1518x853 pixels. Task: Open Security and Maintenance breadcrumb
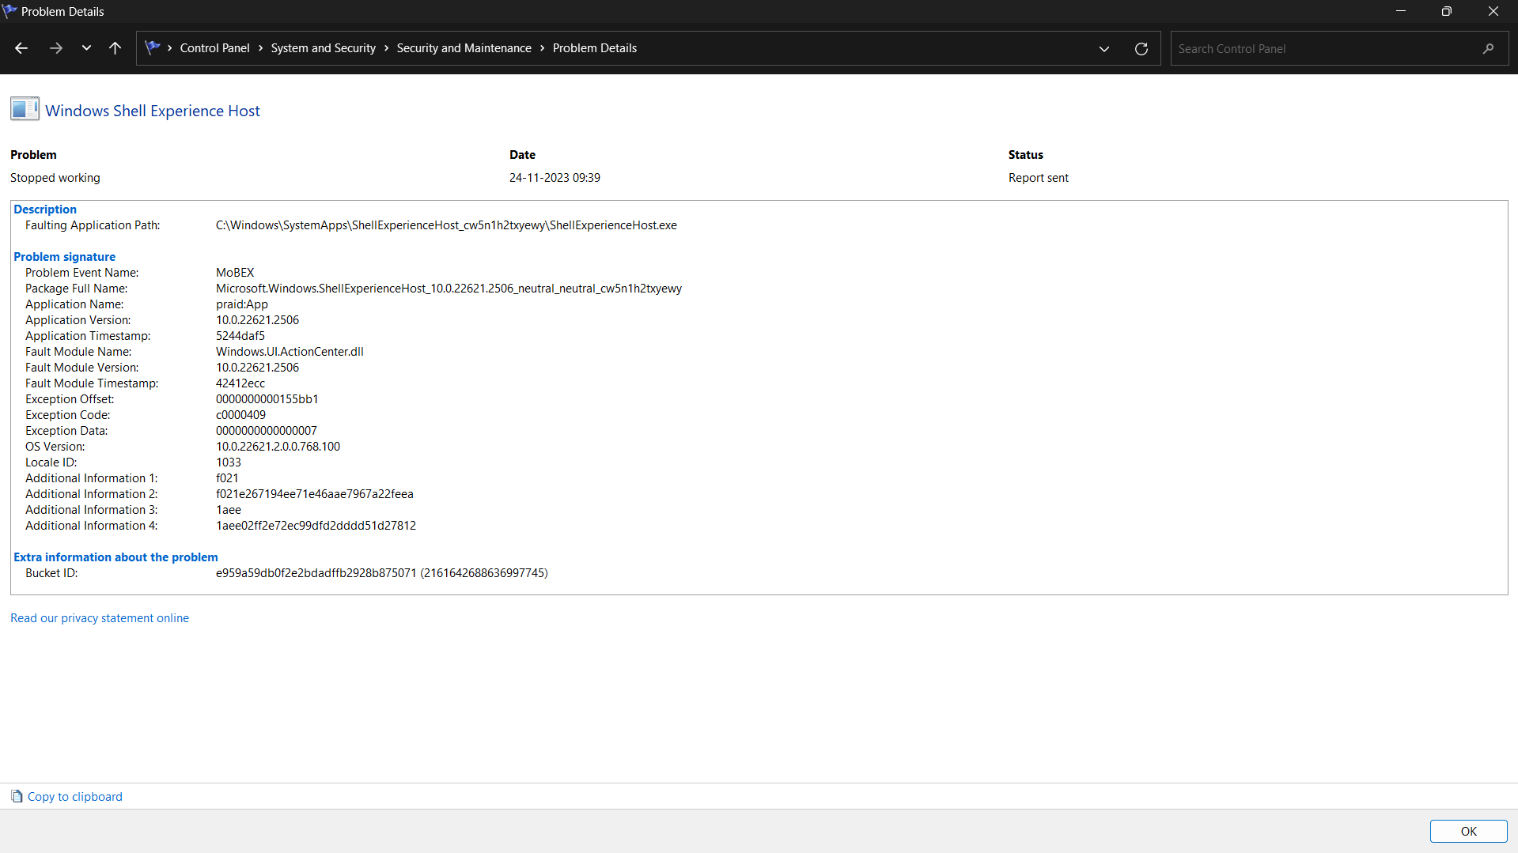(464, 48)
